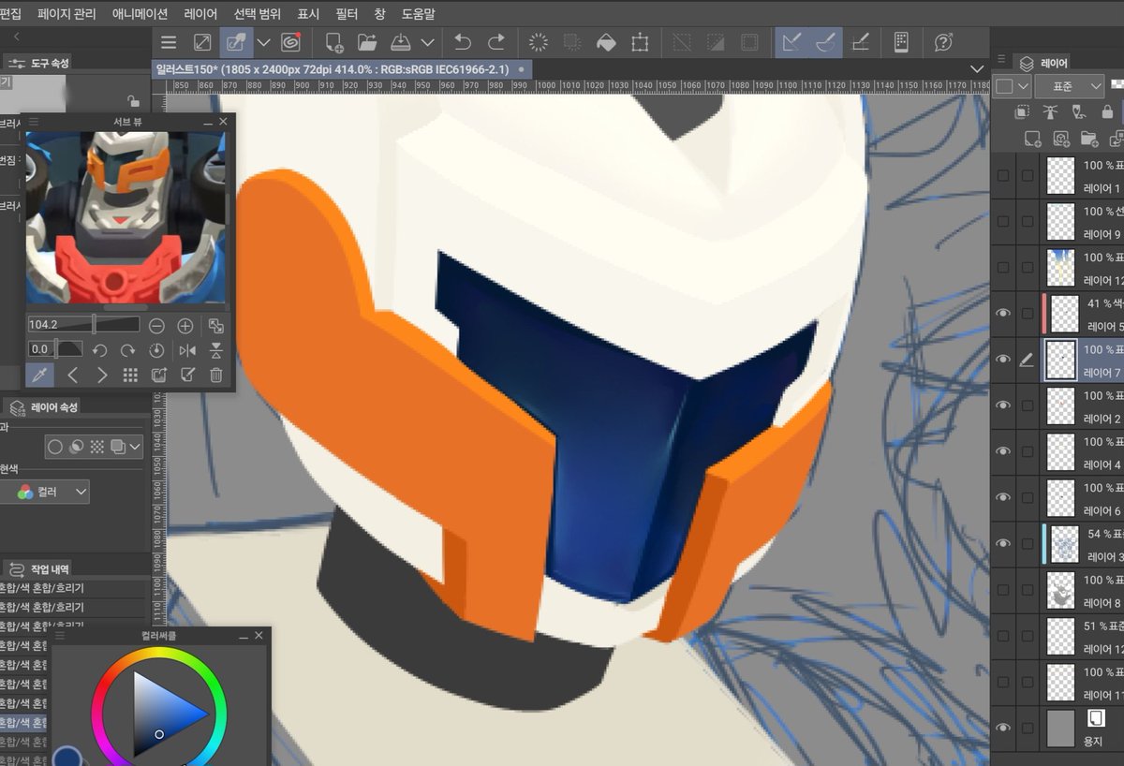
Task: Click the Clear (dotted circle) icon
Action: click(x=539, y=42)
